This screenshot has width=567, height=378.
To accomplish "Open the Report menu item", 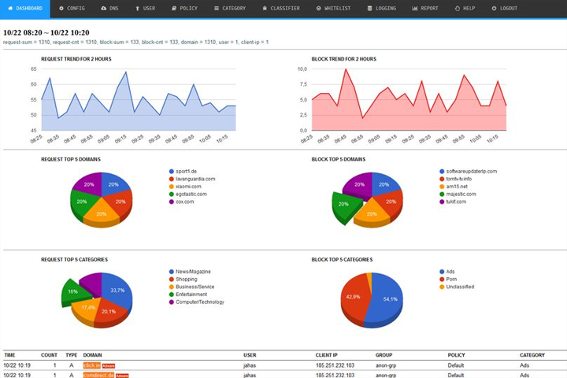I will (x=425, y=9).
